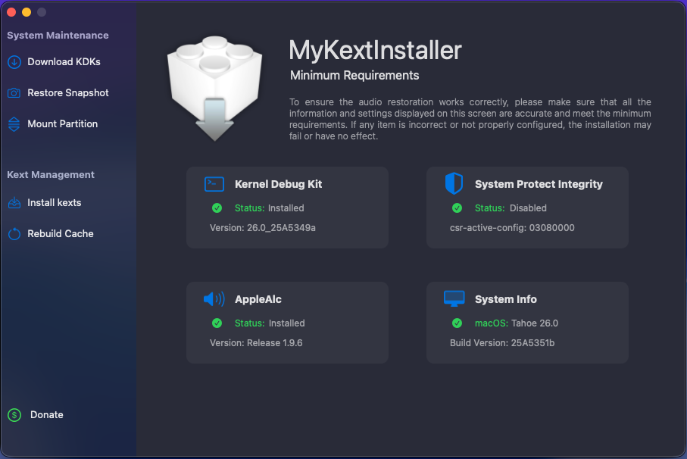
Task: Click the System Info card title
Action: tap(506, 299)
